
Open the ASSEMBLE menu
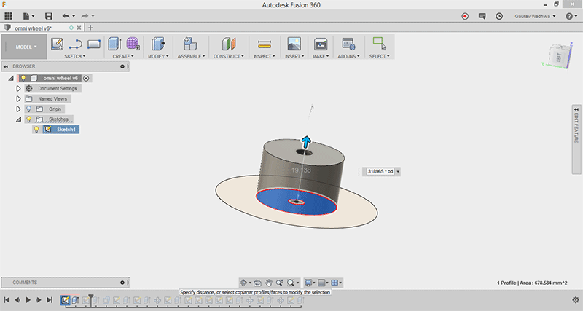(191, 56)
